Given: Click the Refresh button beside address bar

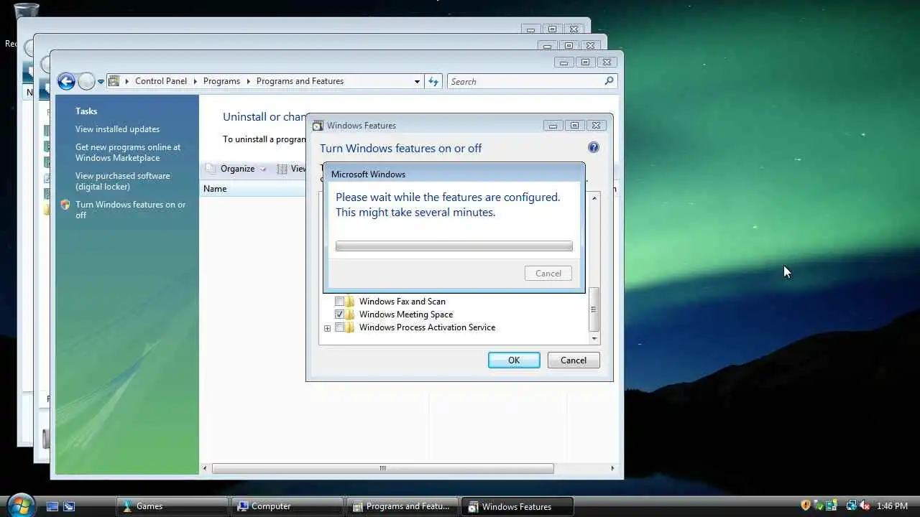Looking at the screenshot, I should coord(433,81).
